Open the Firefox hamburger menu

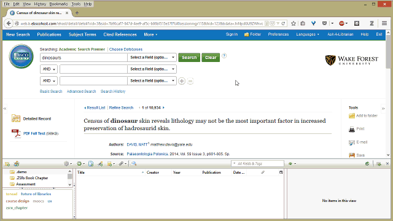384,23
